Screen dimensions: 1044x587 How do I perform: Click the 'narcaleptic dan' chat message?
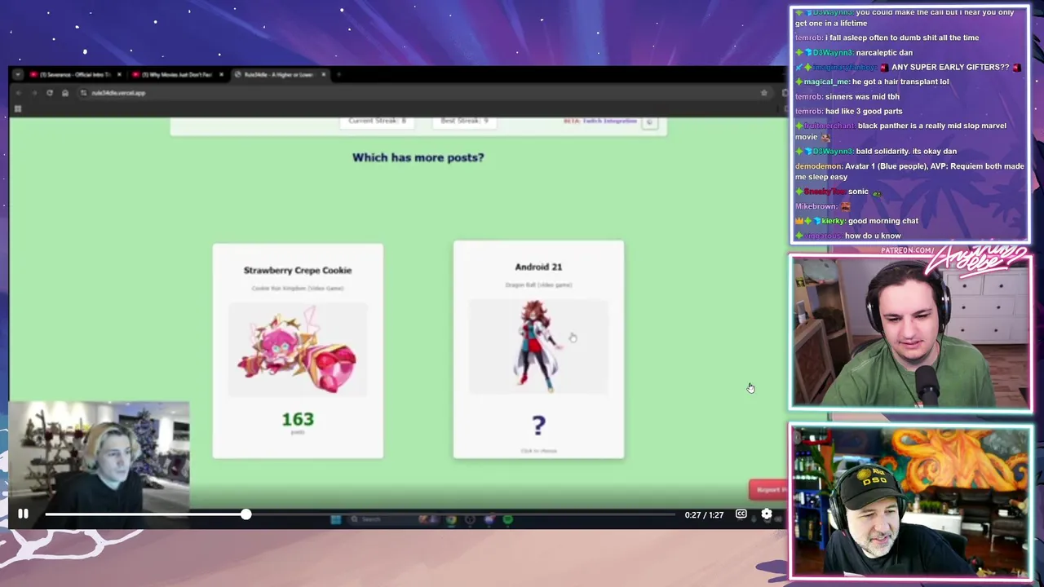click(x=854, y=52)
